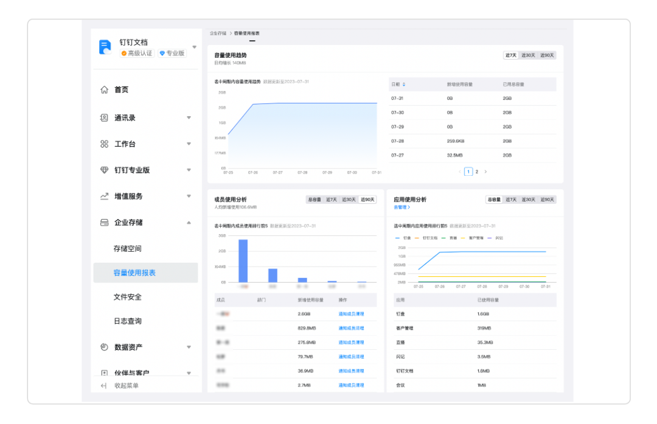Click the home icon beside 首页
This screenshot has height=424, width=657.
[104, 90]
